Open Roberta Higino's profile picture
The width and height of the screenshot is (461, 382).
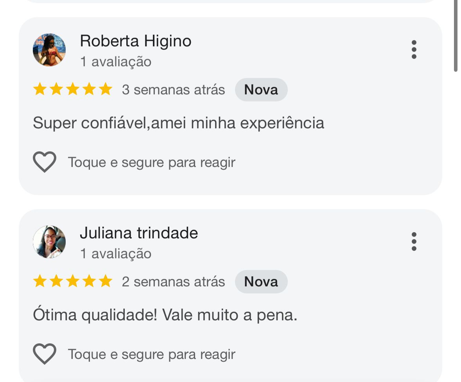[49, 50]
